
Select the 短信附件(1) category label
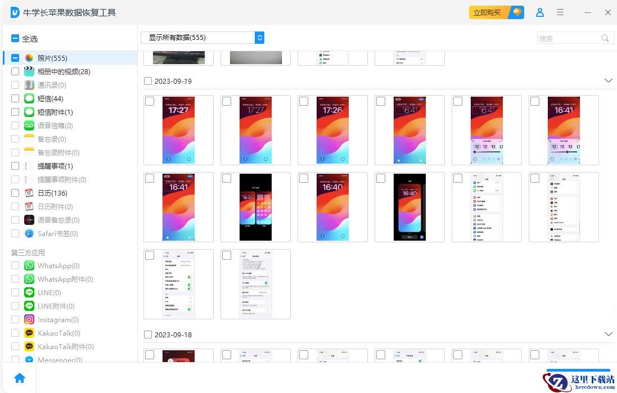[55, 112]
